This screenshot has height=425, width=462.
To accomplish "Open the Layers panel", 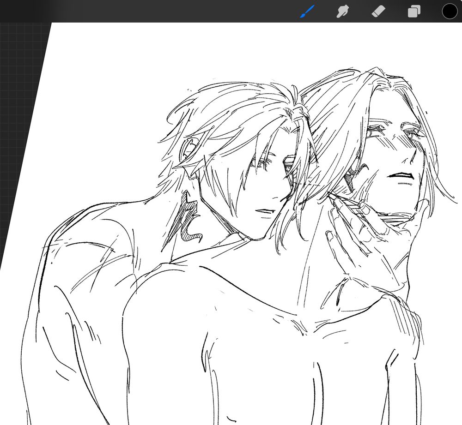I will tap(414, 12).
